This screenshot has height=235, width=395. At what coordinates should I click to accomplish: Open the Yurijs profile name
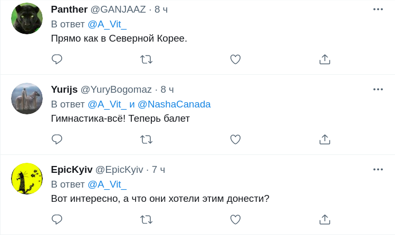coord(64,90)
